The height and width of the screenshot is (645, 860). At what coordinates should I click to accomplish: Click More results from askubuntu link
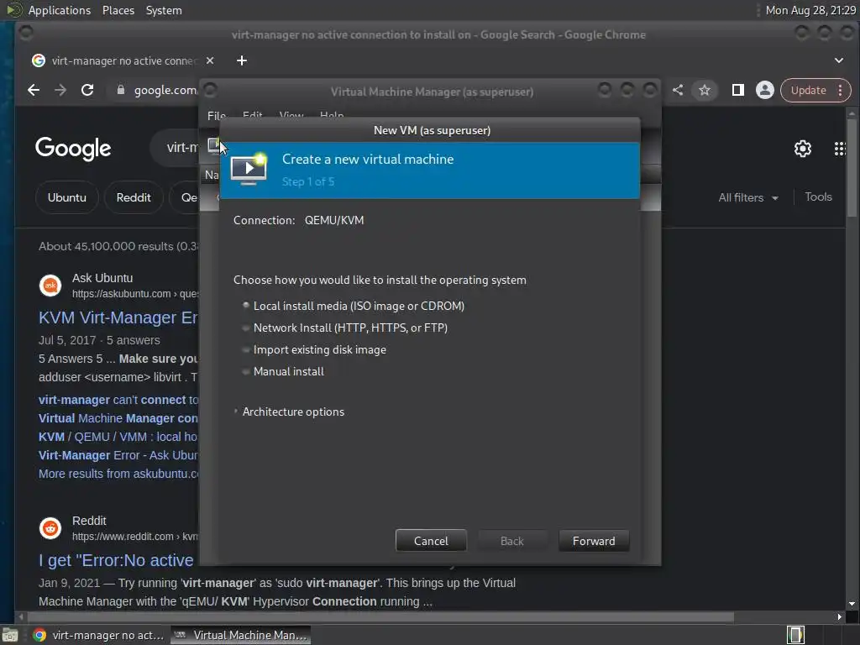(118, 474)
